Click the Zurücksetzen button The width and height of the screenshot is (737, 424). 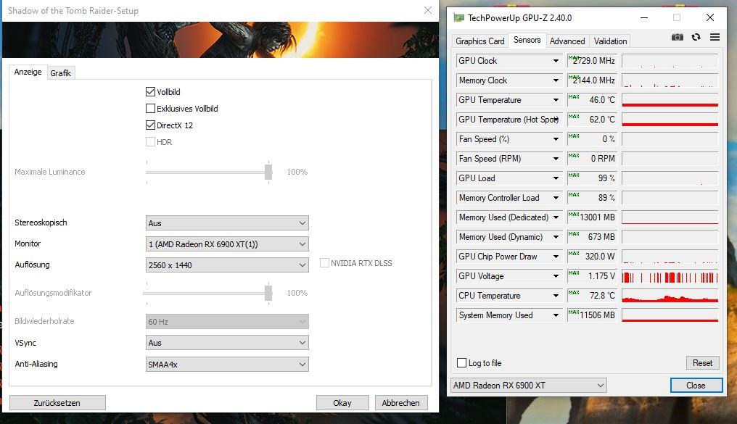click(x=57, y=403)
